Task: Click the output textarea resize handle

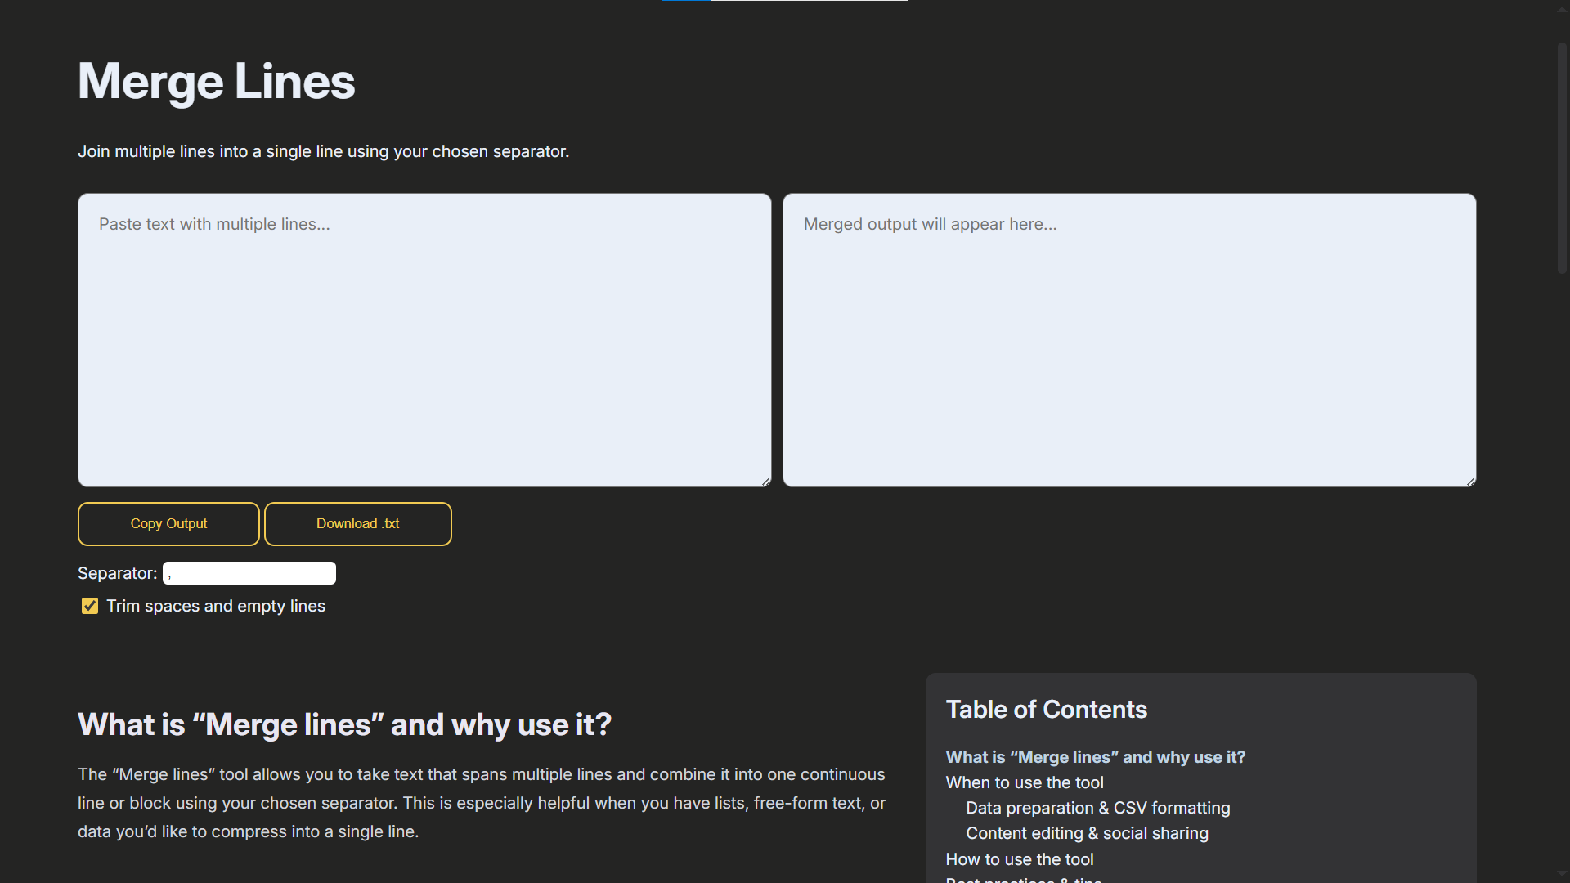Action: click(x=1471, y=482)
